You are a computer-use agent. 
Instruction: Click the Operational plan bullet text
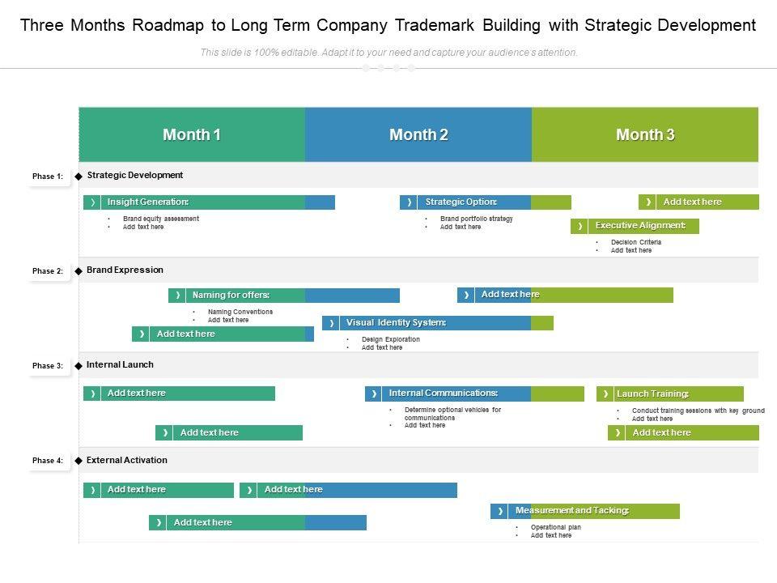(x=555, y=527)
